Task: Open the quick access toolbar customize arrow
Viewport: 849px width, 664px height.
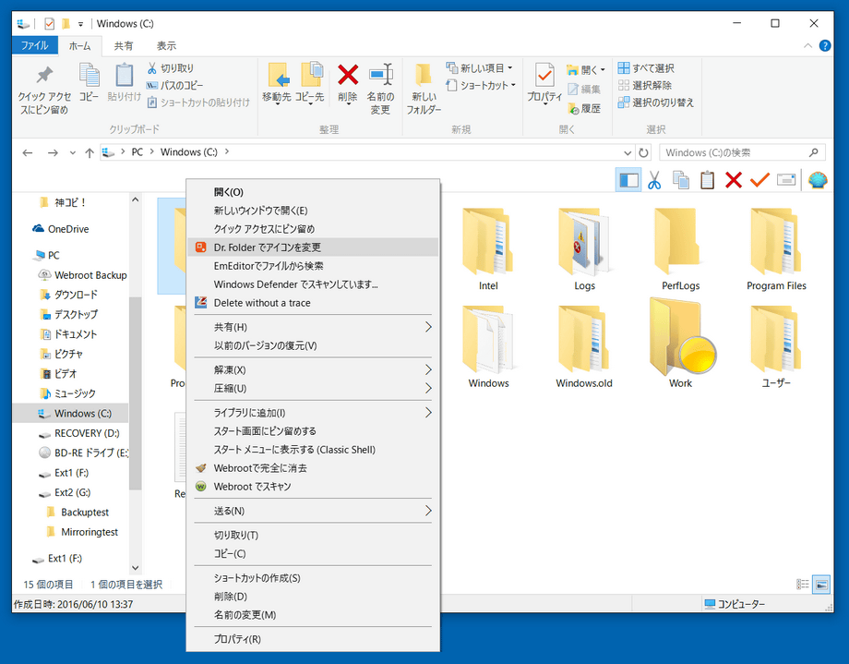Action: click(x=80, y=24)
